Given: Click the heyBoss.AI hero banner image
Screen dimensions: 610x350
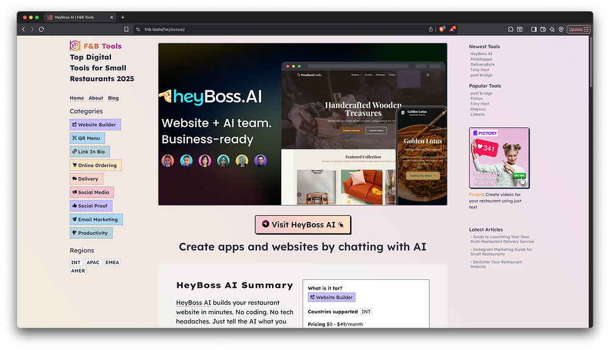Looking at the screenshot, I should [303, 124].
